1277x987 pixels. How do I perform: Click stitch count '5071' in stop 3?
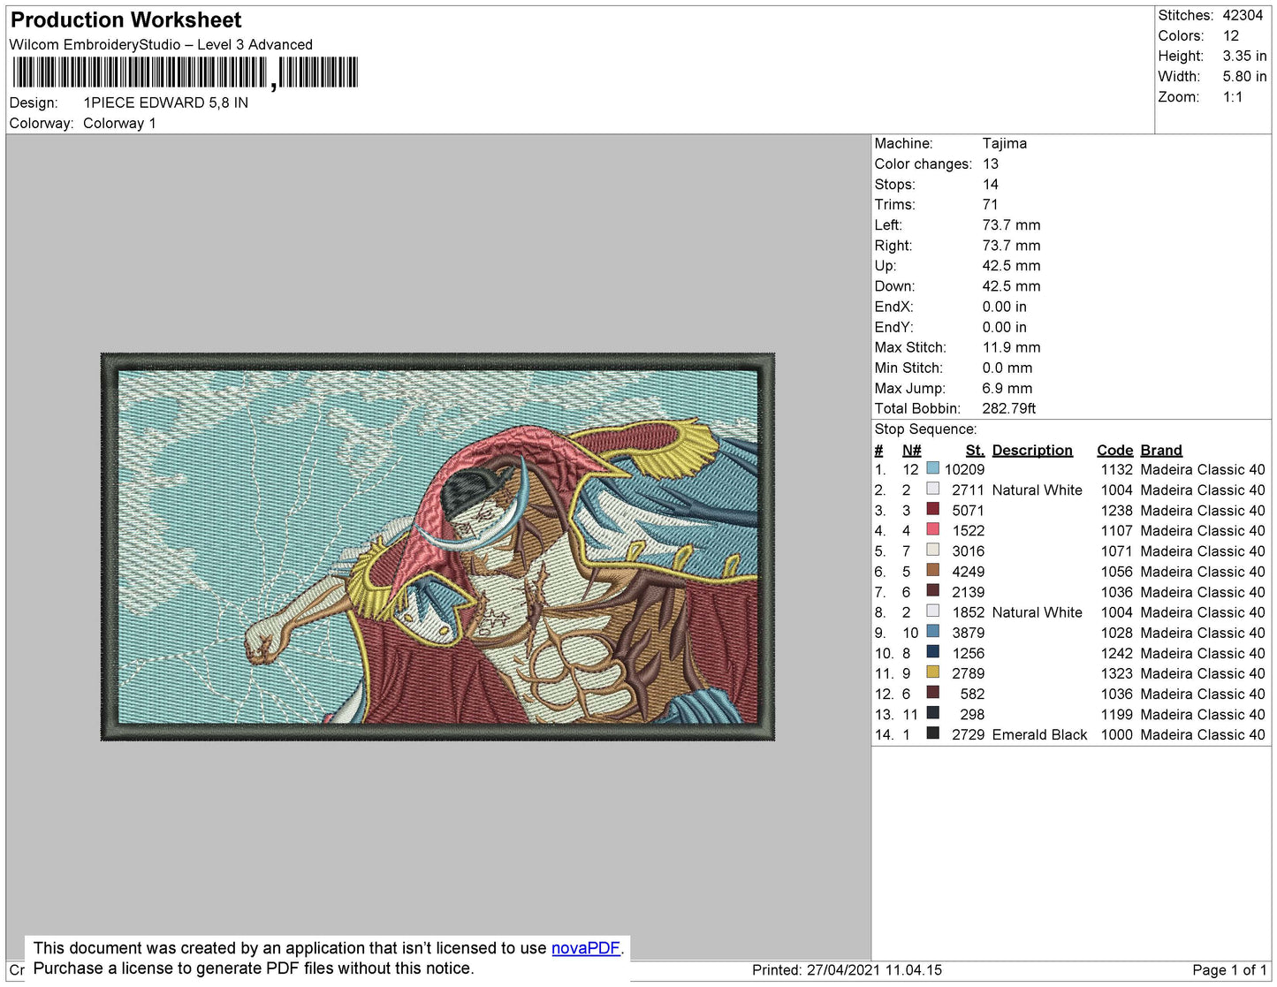tap(969, 510)
